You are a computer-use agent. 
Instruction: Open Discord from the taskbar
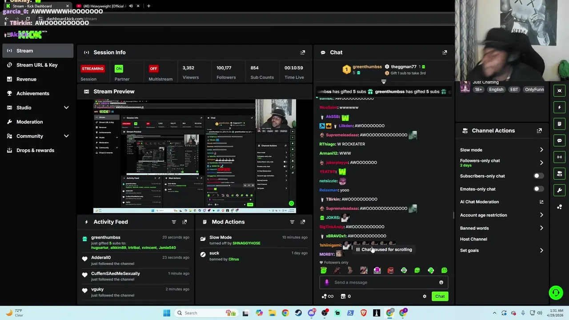[x=312, y=313]
